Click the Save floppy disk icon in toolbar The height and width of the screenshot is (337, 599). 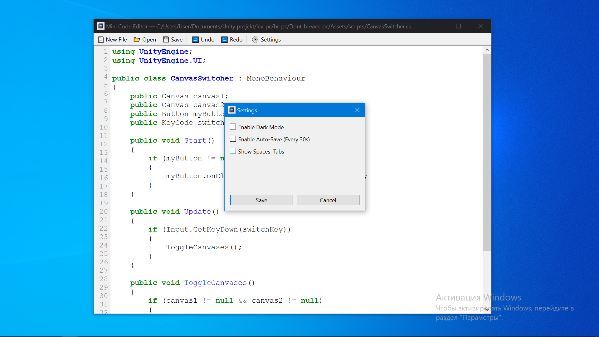[166, 40]
